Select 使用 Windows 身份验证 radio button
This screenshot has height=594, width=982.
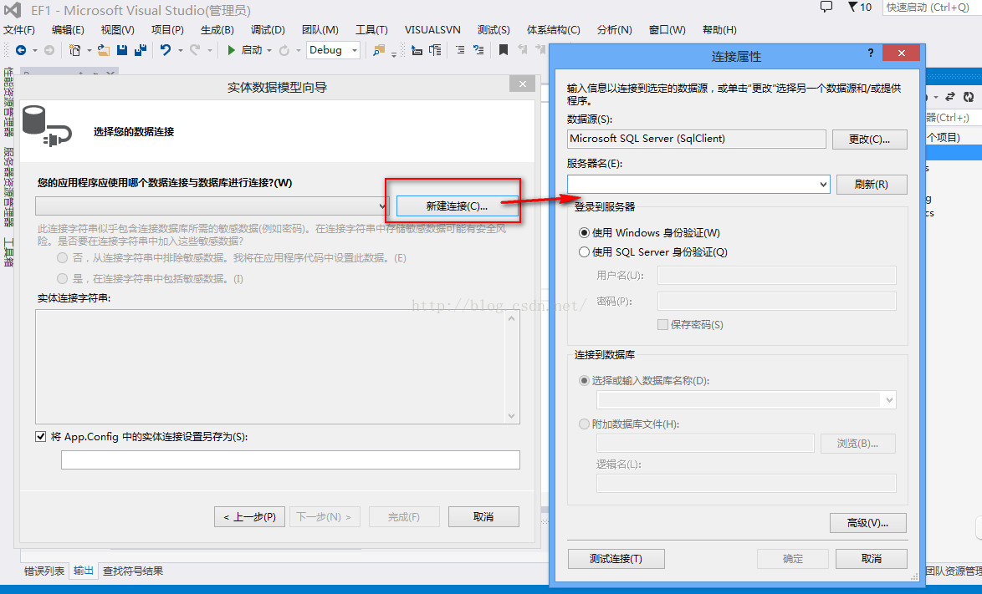(584, 232)
